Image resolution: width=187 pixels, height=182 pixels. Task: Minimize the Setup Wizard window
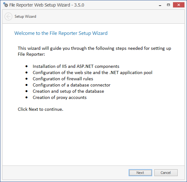coord(160,5)
